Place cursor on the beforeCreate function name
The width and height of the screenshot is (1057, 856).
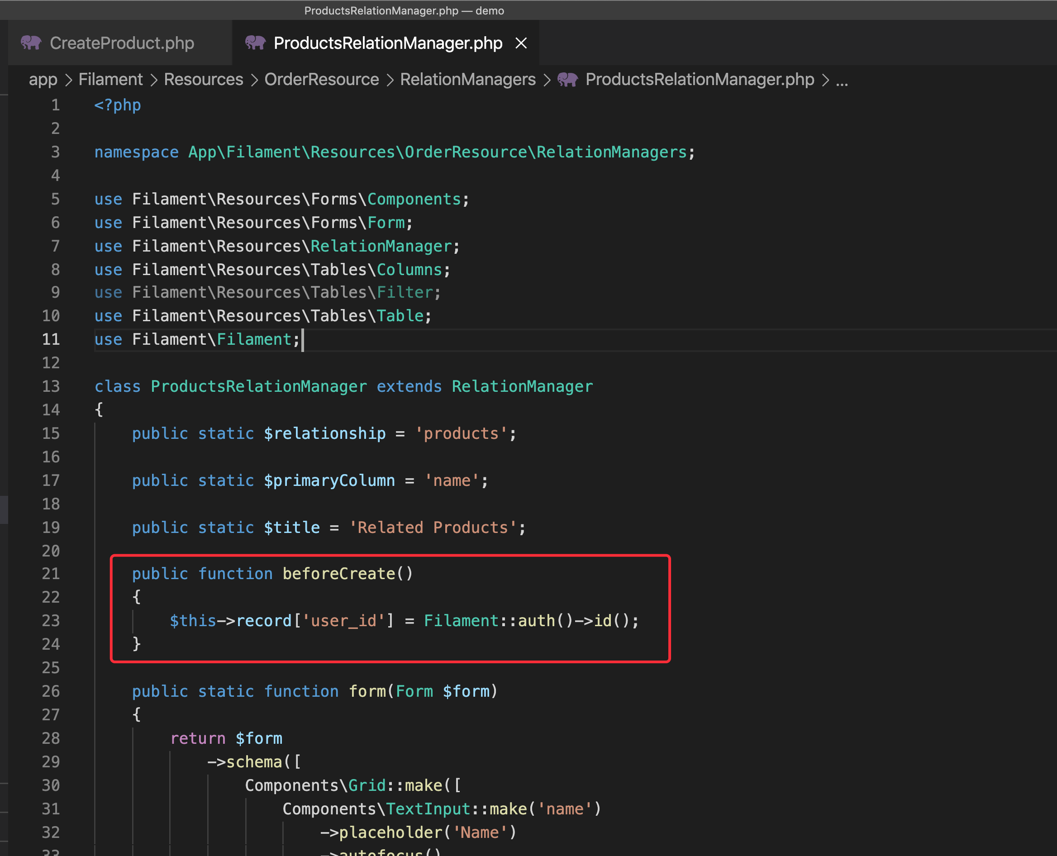(x=340, y=574)
